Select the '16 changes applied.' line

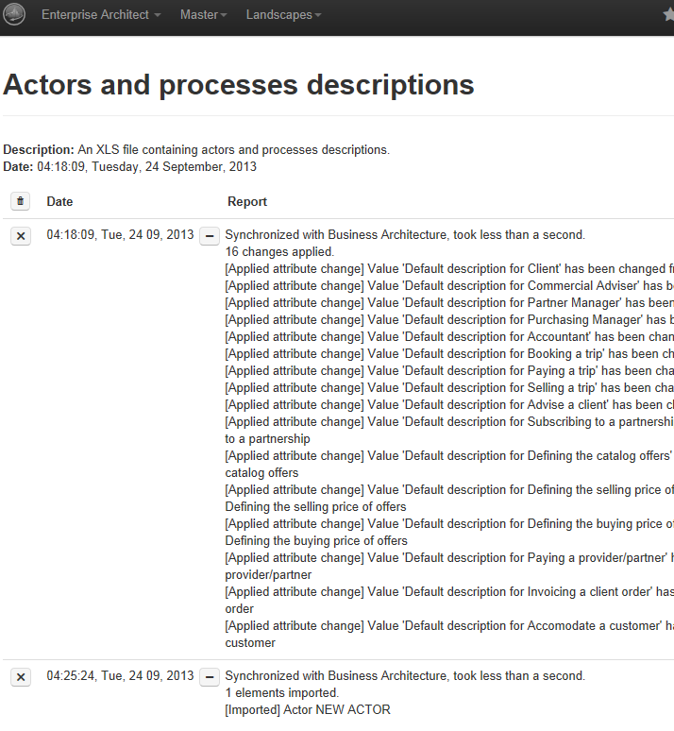(x=279, y=252)
